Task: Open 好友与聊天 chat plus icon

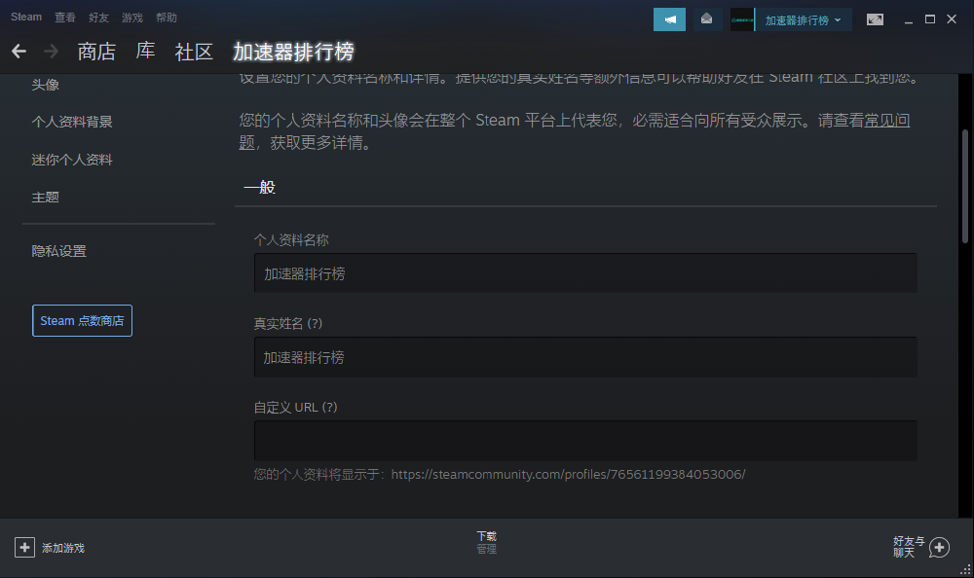Action: point(939,548)
